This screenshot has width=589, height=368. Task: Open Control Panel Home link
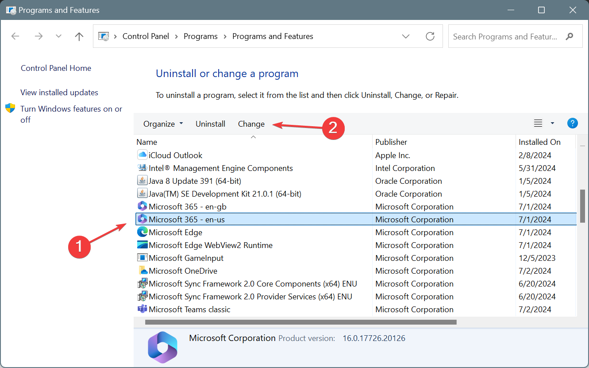pyautogui.click(x=56, y=68)
